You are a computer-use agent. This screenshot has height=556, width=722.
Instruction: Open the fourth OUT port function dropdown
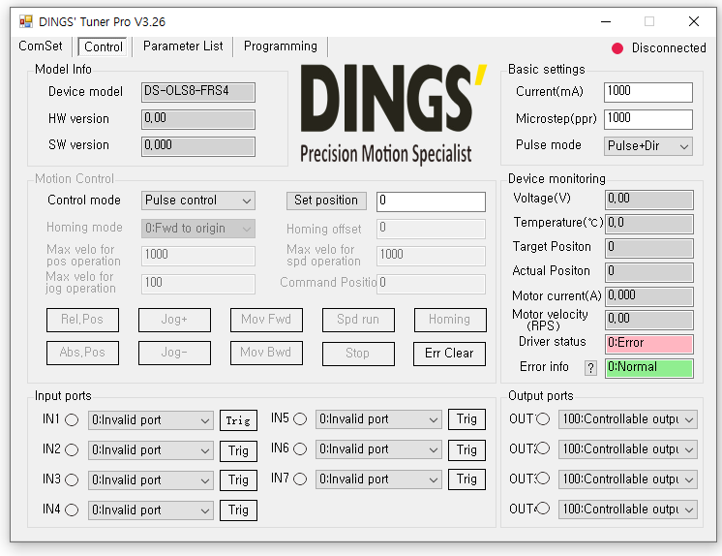627,510
